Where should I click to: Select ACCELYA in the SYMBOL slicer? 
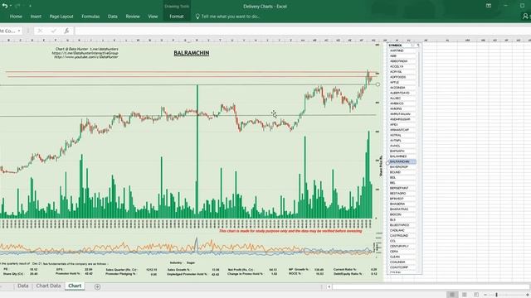pos(402,66)
